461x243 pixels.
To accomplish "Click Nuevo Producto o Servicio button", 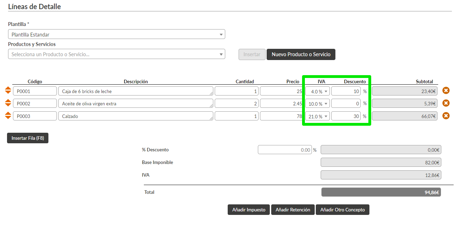I will (x=301, y=54).
